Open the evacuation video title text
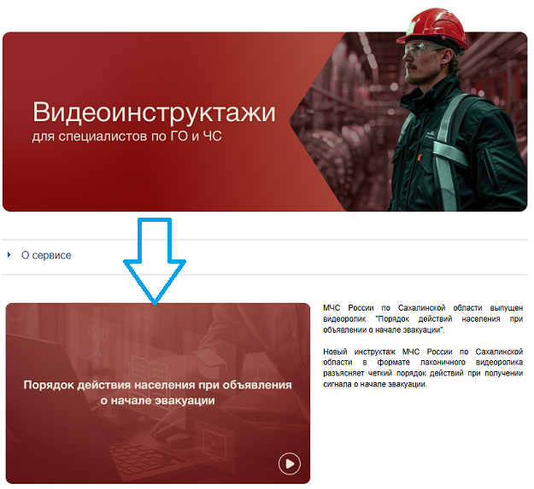The width and height of the screenshot is (534, 489). [x=157, y=393]
